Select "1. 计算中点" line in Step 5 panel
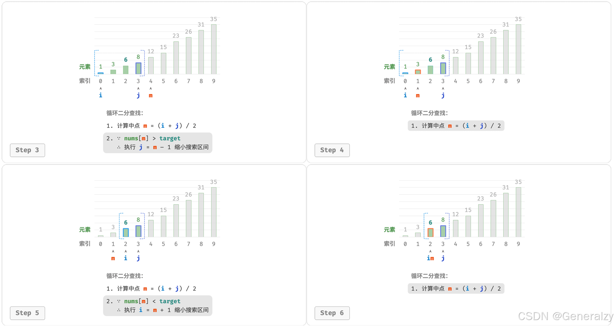The height and width of the screenshot is (327, 615). point(151,289)
